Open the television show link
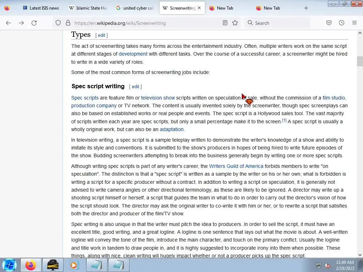The height and width of the screenshot is (272, 363). coord(158,98)
